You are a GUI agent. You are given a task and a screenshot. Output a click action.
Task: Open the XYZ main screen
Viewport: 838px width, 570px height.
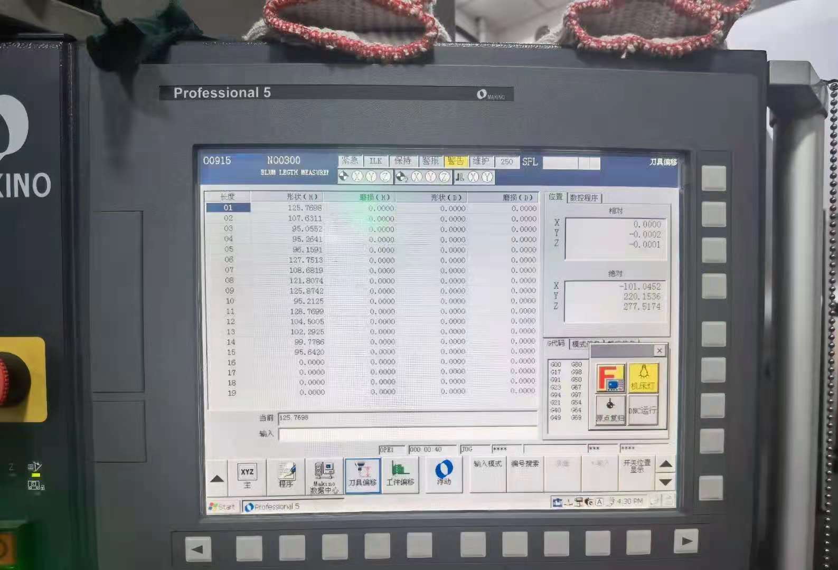(x=247, y=476)
